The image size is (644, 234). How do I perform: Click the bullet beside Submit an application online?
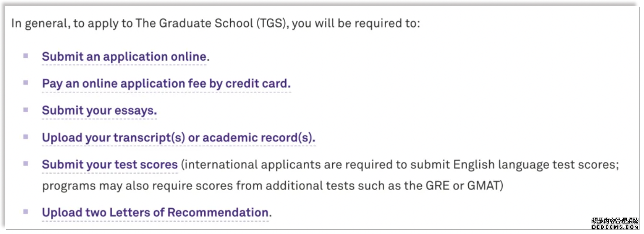26,55
